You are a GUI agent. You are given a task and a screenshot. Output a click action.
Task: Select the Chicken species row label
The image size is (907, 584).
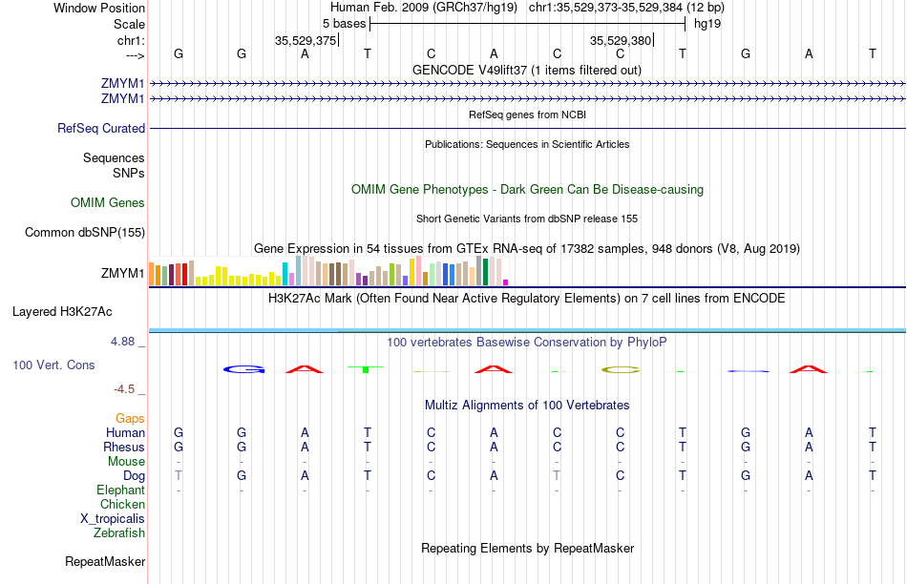click(122, 504)
